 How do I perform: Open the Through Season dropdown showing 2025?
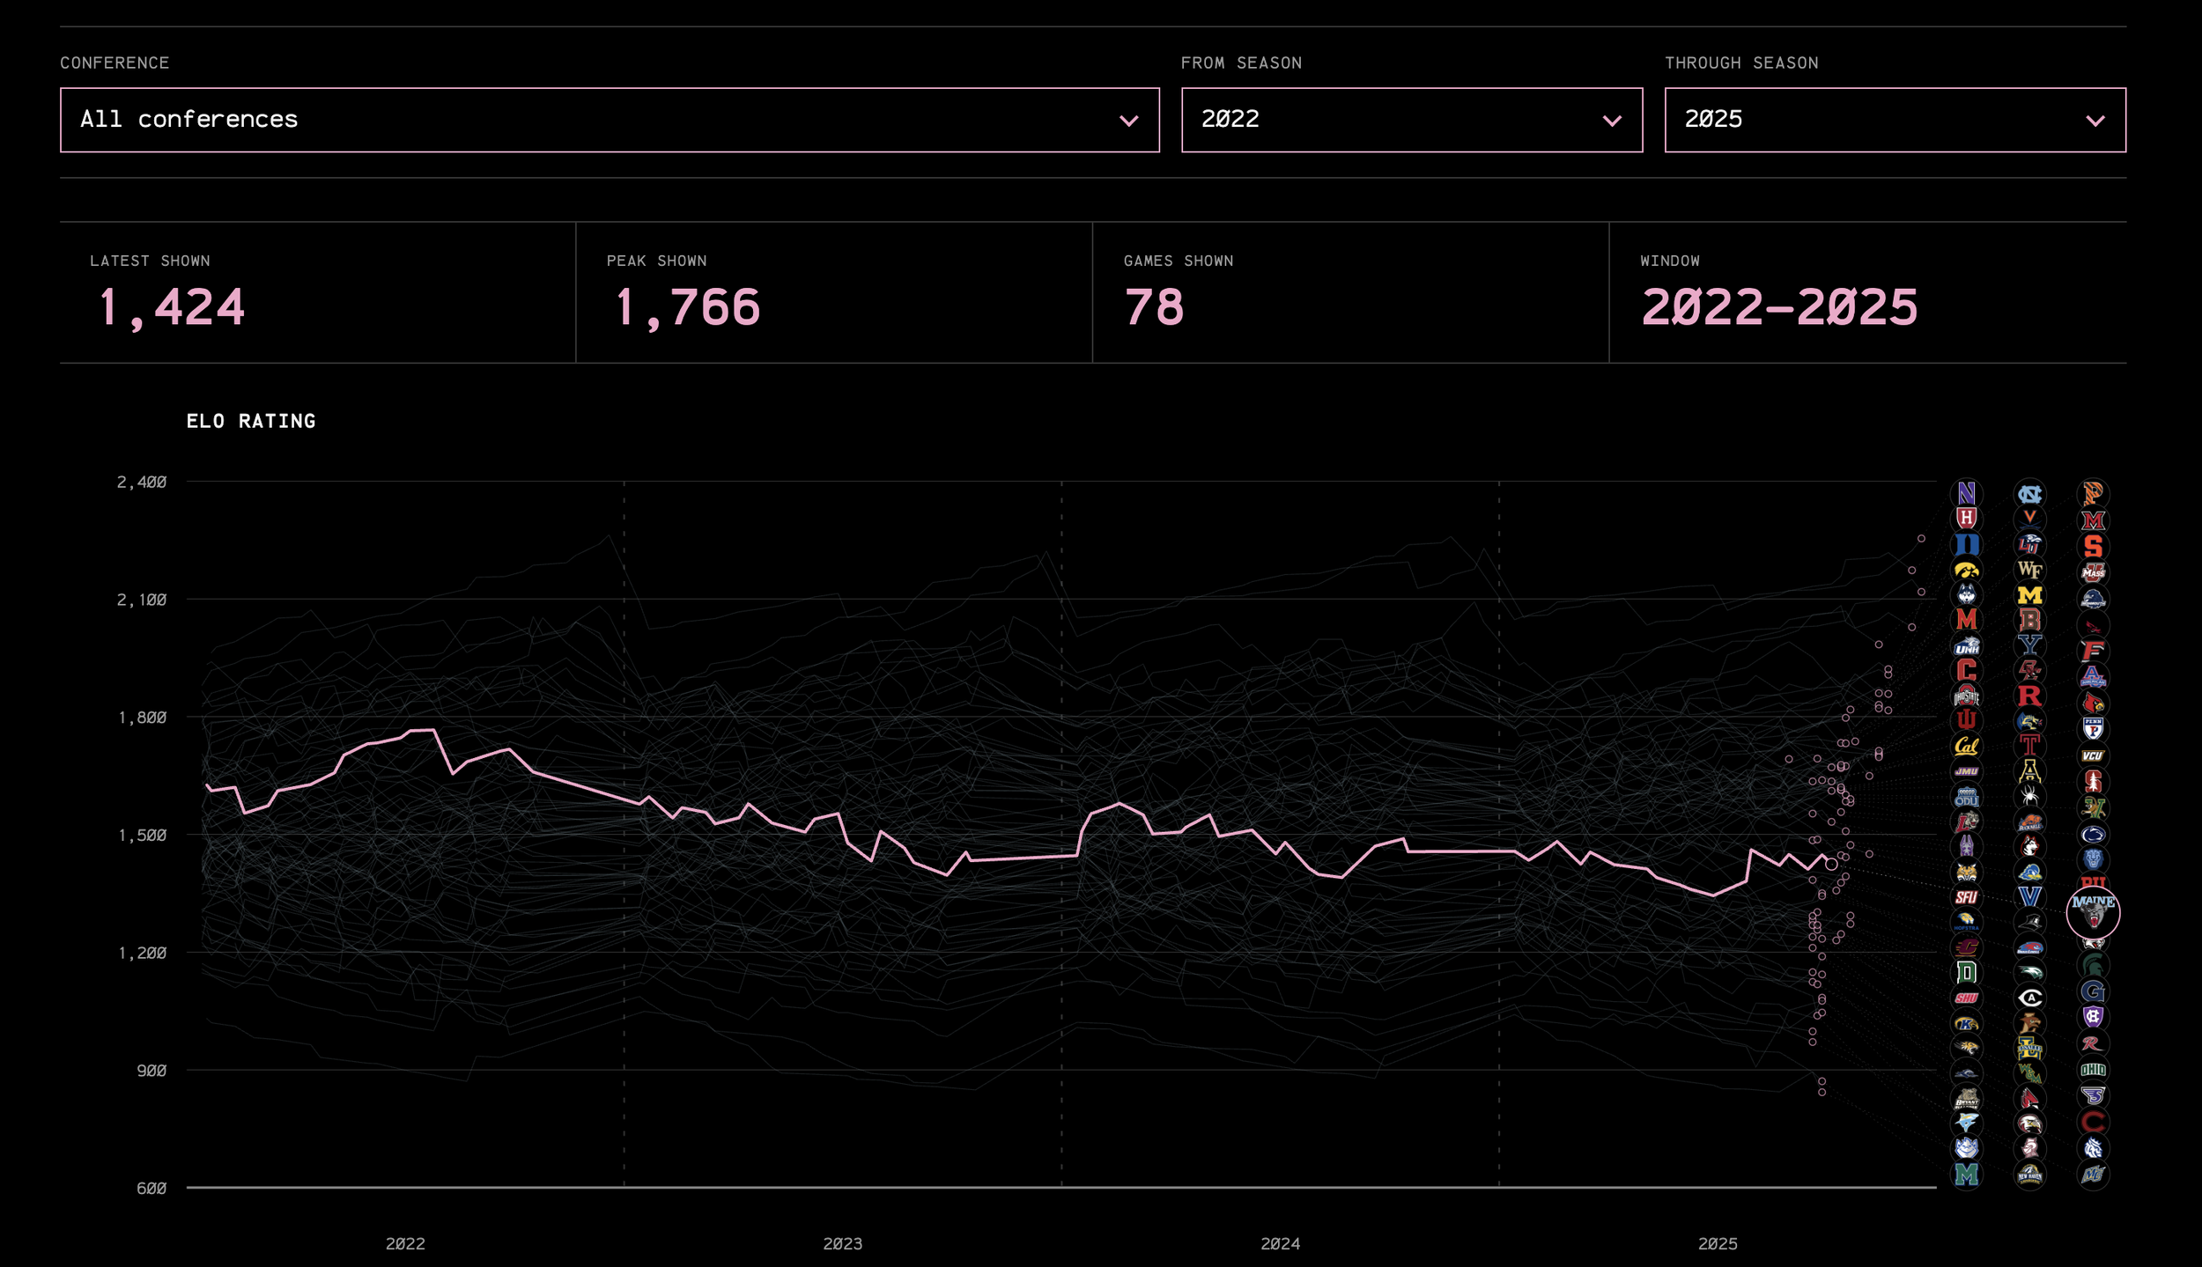point(1895,120)
